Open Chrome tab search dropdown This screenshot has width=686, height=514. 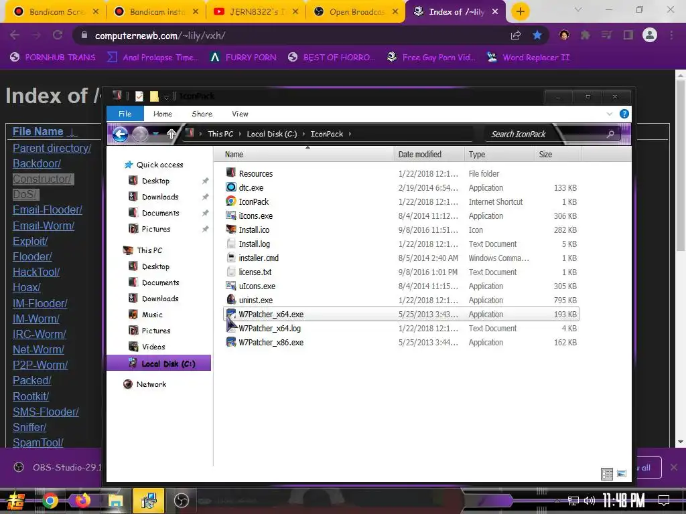tap(578, 9)
